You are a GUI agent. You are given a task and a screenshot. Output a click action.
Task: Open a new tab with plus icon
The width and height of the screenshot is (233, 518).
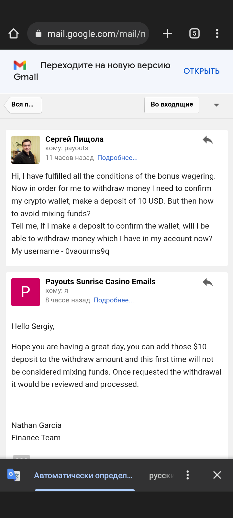167,33
